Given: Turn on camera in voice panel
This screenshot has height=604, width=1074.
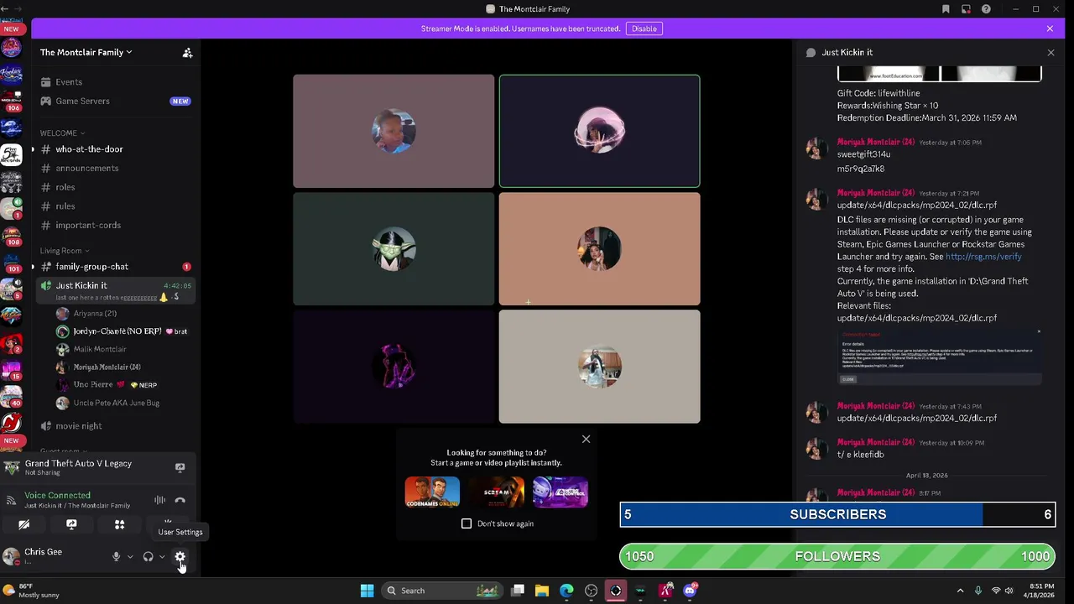Looking at the screenshot, I should coord(23,524).
